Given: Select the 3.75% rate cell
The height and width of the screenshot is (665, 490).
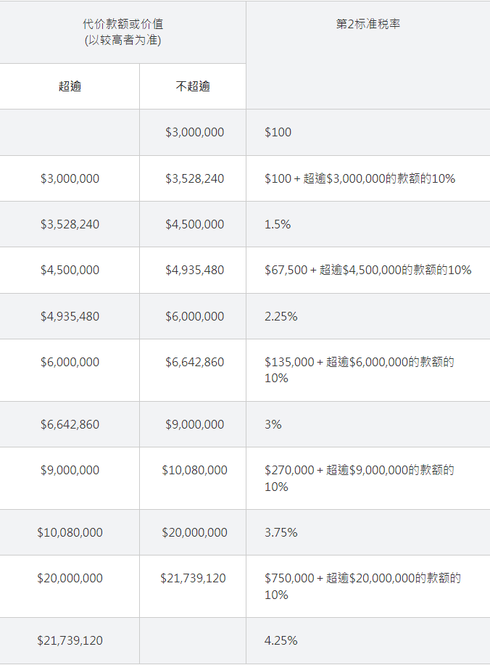Looking at the screenshot, I should 281,532.
